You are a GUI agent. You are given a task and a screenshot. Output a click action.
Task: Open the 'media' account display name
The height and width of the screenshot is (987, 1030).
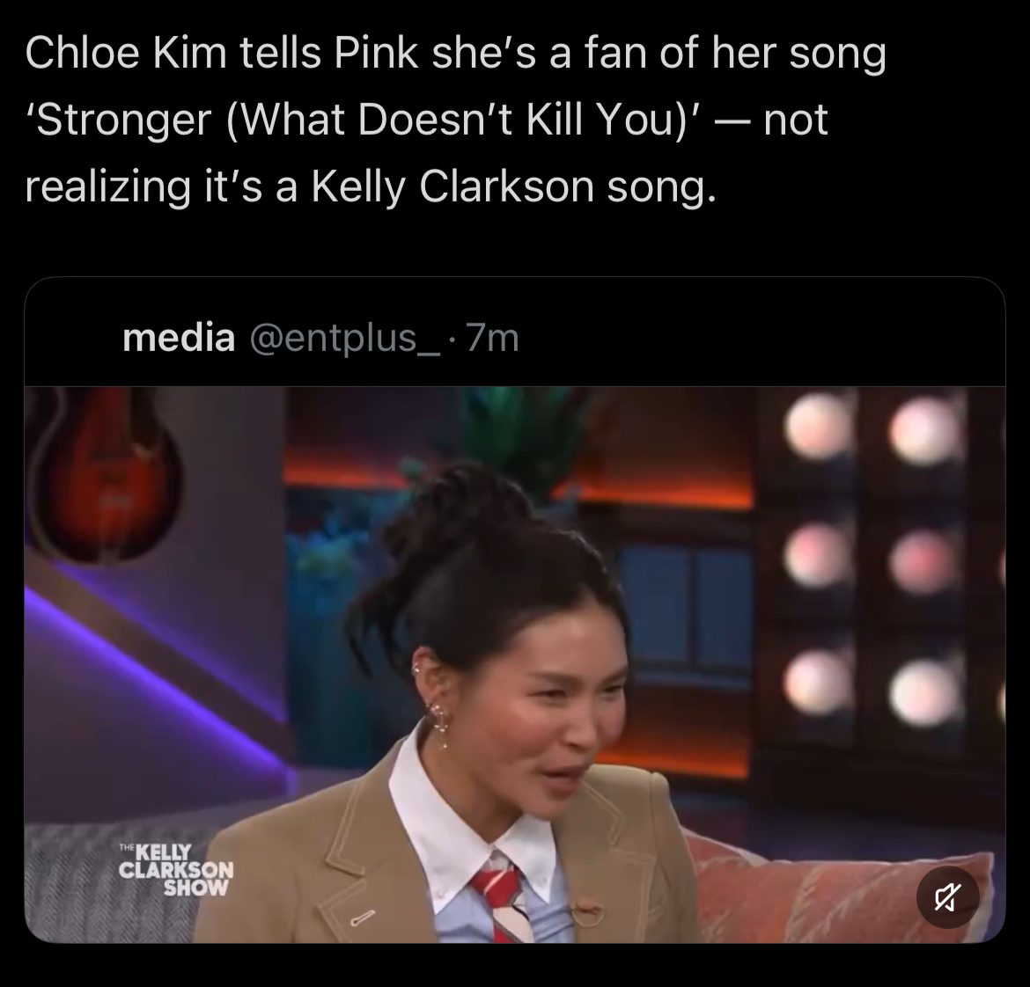pos(179,338)
